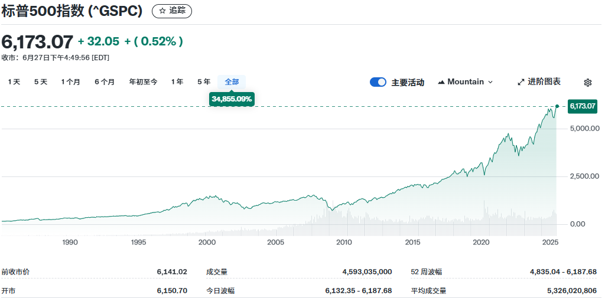The width and height of the screenshot is (605, 298).
Task: Click the +32.05 change value
Action: pyautogui.click(x=99, y=41)
